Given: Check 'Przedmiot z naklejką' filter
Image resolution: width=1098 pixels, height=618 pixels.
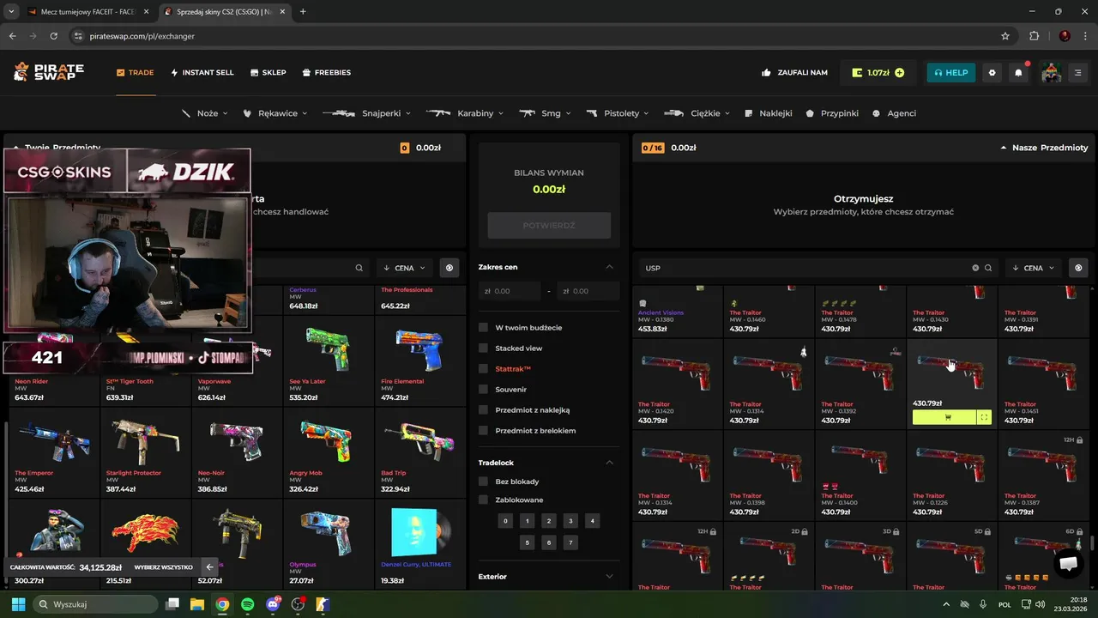Looking at the screenshot, I should (x=483, y=410).
